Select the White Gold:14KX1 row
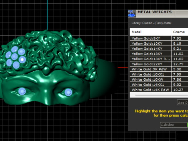Screen dimensions: 188x141 click(159, 85)
